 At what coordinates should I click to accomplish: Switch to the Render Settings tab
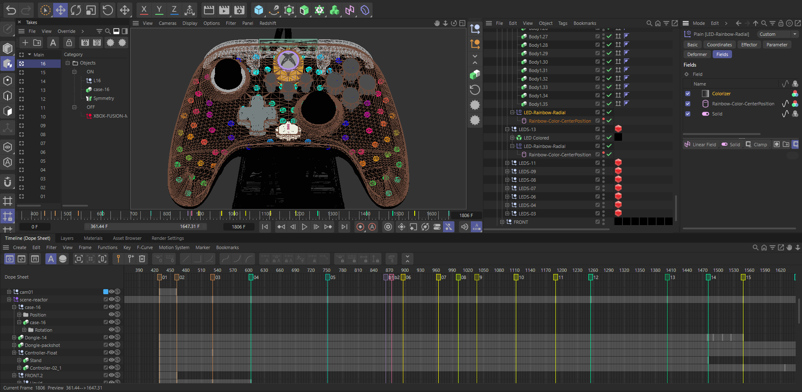click(168, 238)
